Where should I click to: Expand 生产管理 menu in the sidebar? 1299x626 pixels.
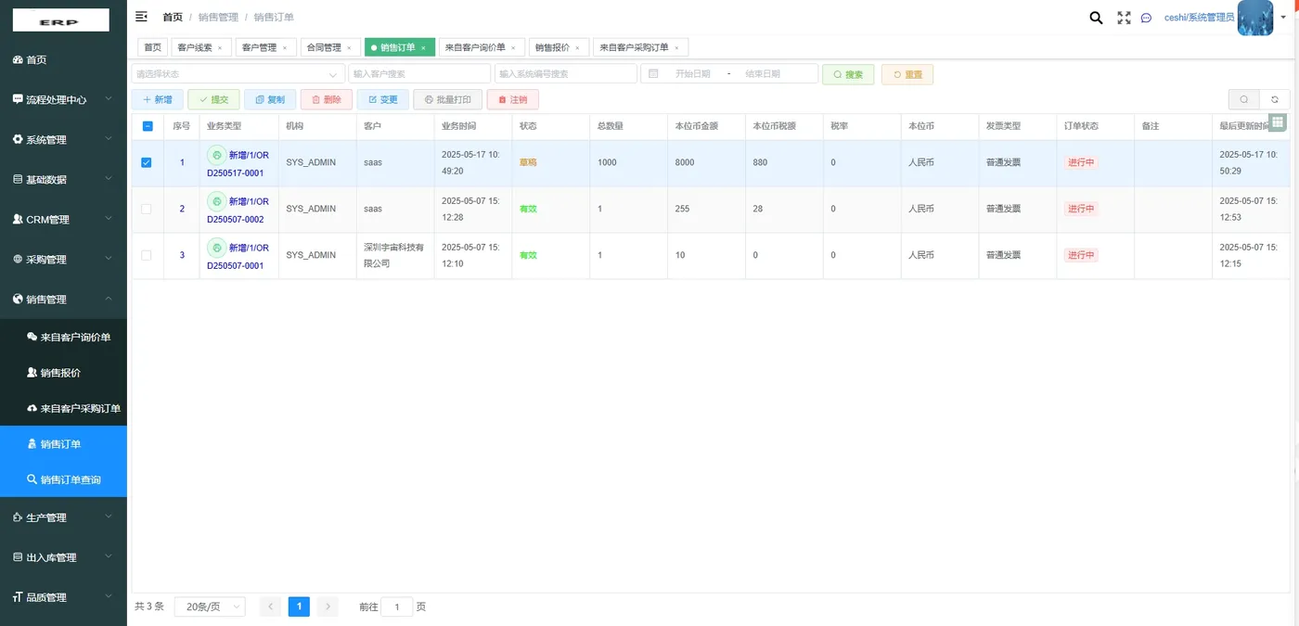click(63, 517)
